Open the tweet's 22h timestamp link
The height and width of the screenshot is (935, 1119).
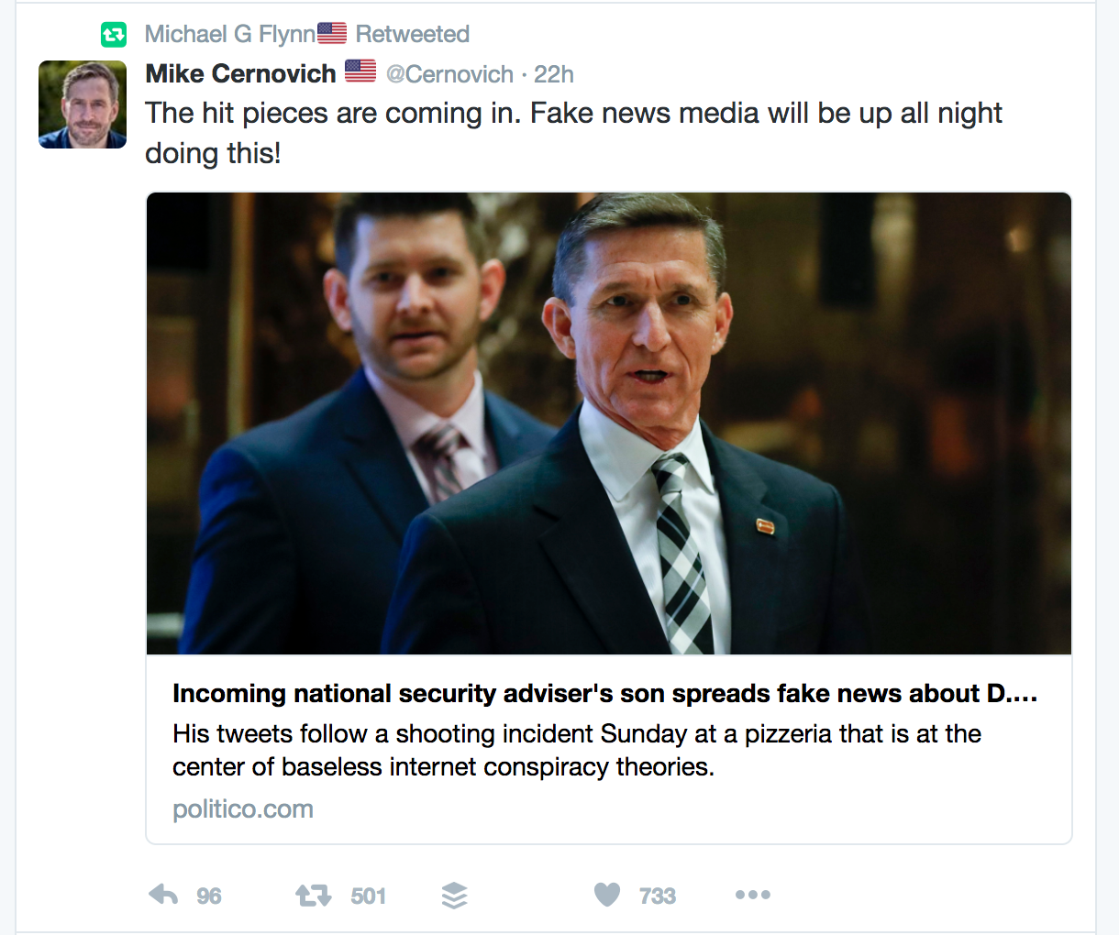click(554, 74)
